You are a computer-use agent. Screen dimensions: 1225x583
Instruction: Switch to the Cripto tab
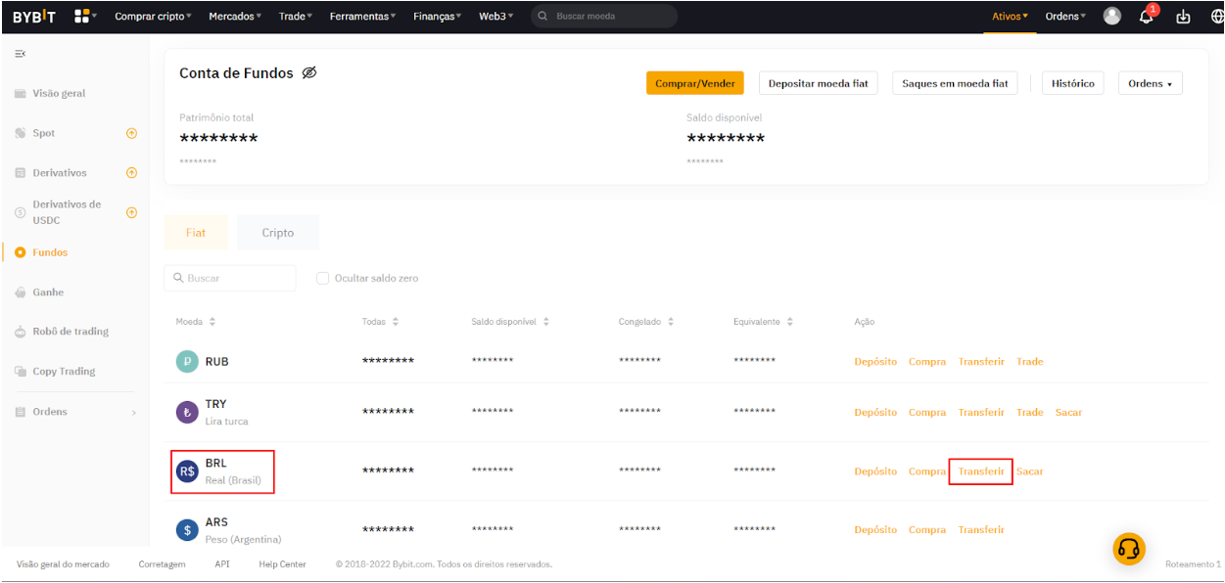[278, 233]
